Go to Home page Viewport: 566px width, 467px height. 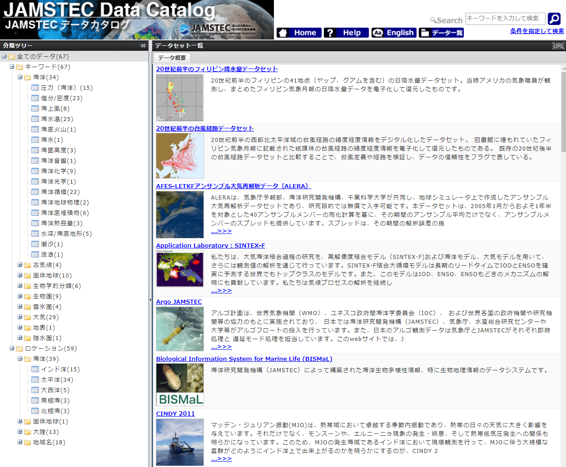point(299,33)
